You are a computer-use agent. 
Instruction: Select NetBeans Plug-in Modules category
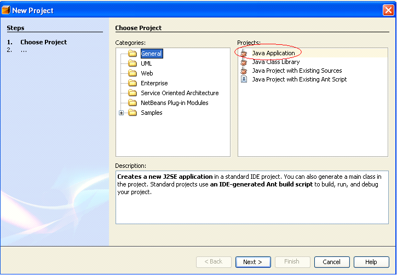tap(175, 103)
